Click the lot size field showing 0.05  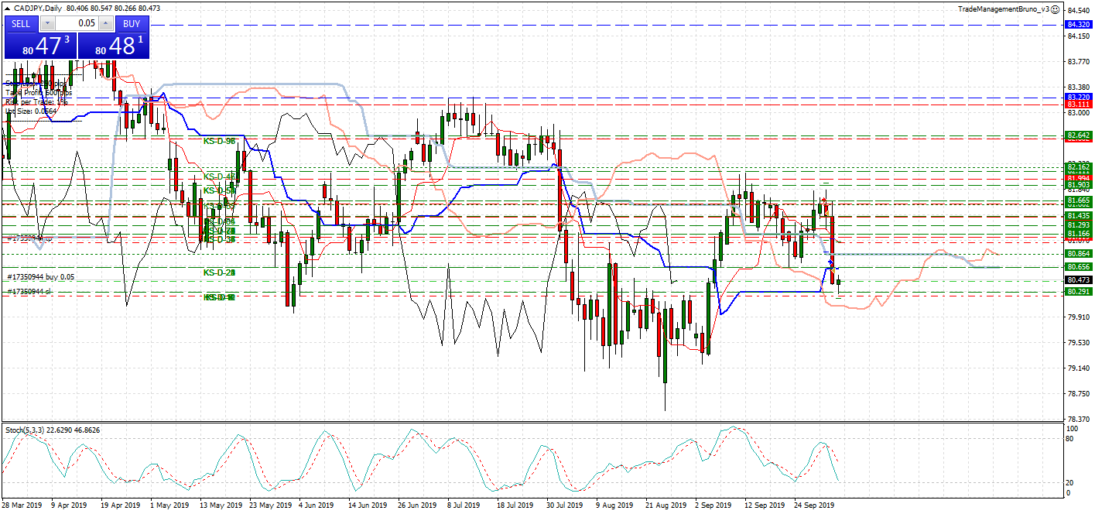coord(76,23)
